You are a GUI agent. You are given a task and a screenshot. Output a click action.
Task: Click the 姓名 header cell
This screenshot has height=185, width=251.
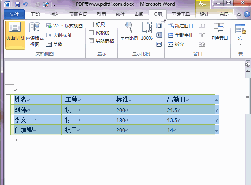pos(36,99)
